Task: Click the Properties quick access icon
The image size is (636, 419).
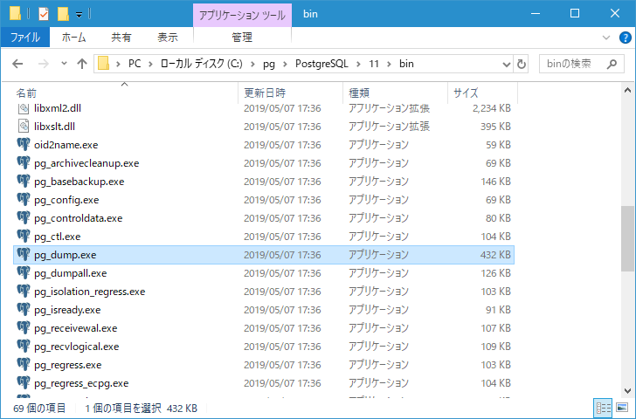Action: (44, 14)
